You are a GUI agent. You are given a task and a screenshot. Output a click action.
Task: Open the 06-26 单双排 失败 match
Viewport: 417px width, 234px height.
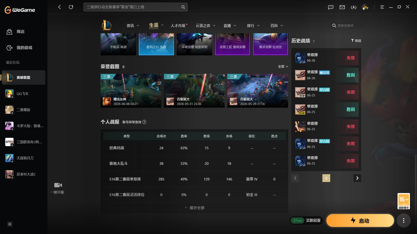pos(326,58)
